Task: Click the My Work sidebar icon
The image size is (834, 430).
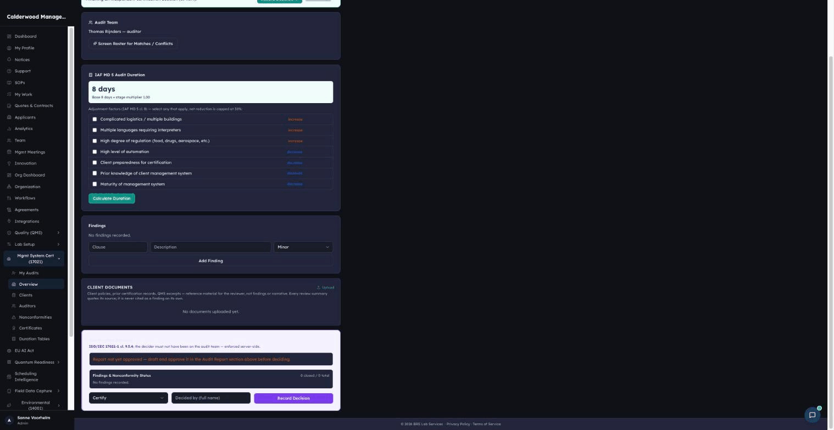Action: pos(9,94)
